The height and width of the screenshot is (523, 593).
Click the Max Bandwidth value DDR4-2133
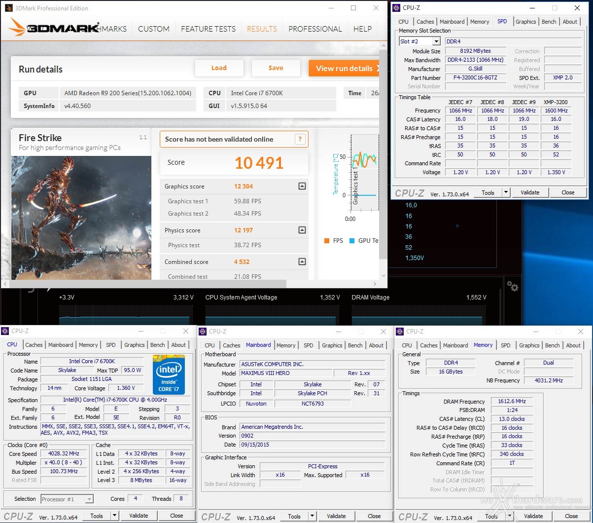[x=476, y=60]
